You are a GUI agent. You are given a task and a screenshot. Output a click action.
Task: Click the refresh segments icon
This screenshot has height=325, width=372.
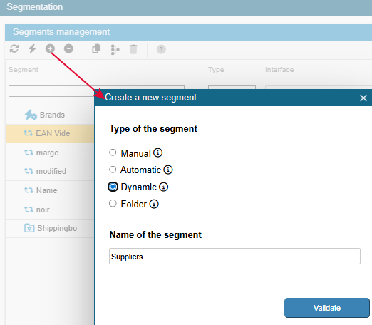click(x=14, y=49)
